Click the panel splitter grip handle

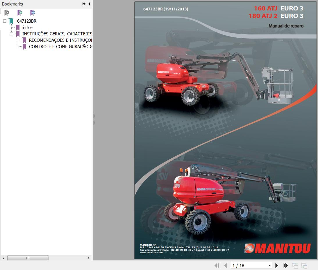point(94,119)
